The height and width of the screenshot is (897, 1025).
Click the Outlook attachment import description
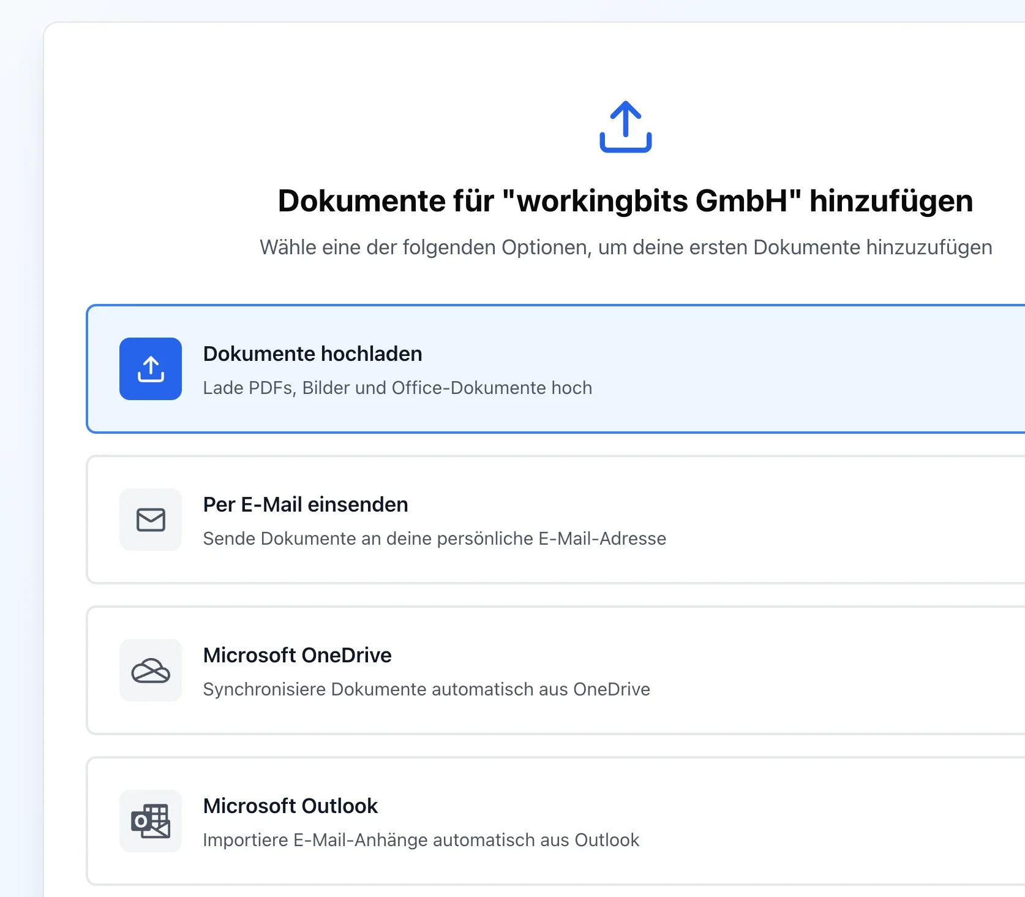click(x=421, y=840)
